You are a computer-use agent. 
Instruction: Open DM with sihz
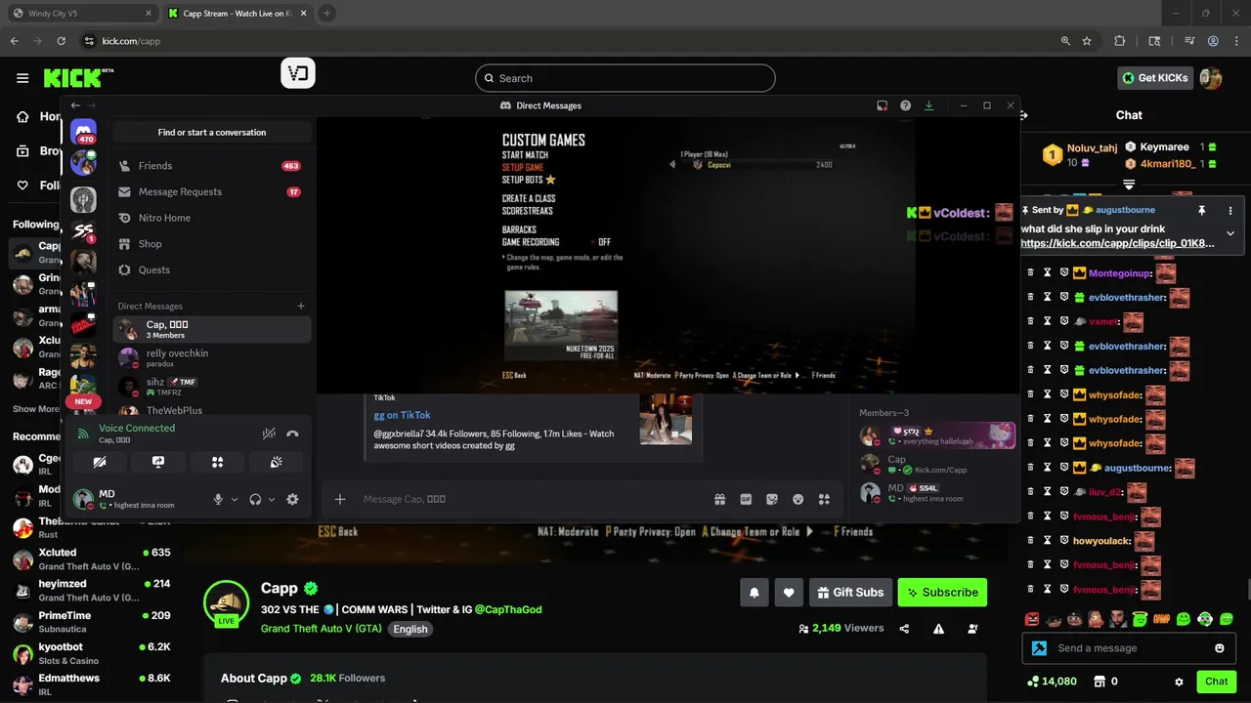(212, 387)
